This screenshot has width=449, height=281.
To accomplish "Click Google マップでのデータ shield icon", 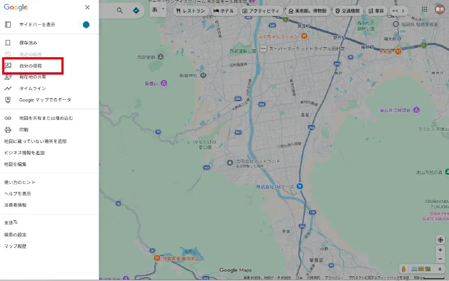I will point(8,100).
